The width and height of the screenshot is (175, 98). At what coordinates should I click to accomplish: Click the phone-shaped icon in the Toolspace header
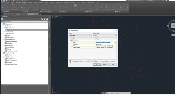tap(42, 19)
